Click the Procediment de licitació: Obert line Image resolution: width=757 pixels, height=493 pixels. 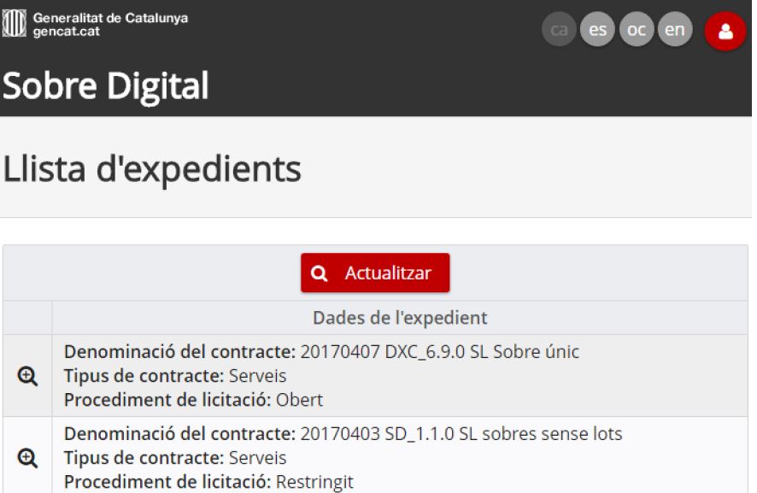193,400
